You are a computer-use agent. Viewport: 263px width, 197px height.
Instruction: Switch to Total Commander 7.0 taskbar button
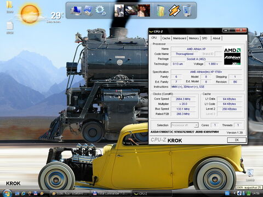coord(111,194)
